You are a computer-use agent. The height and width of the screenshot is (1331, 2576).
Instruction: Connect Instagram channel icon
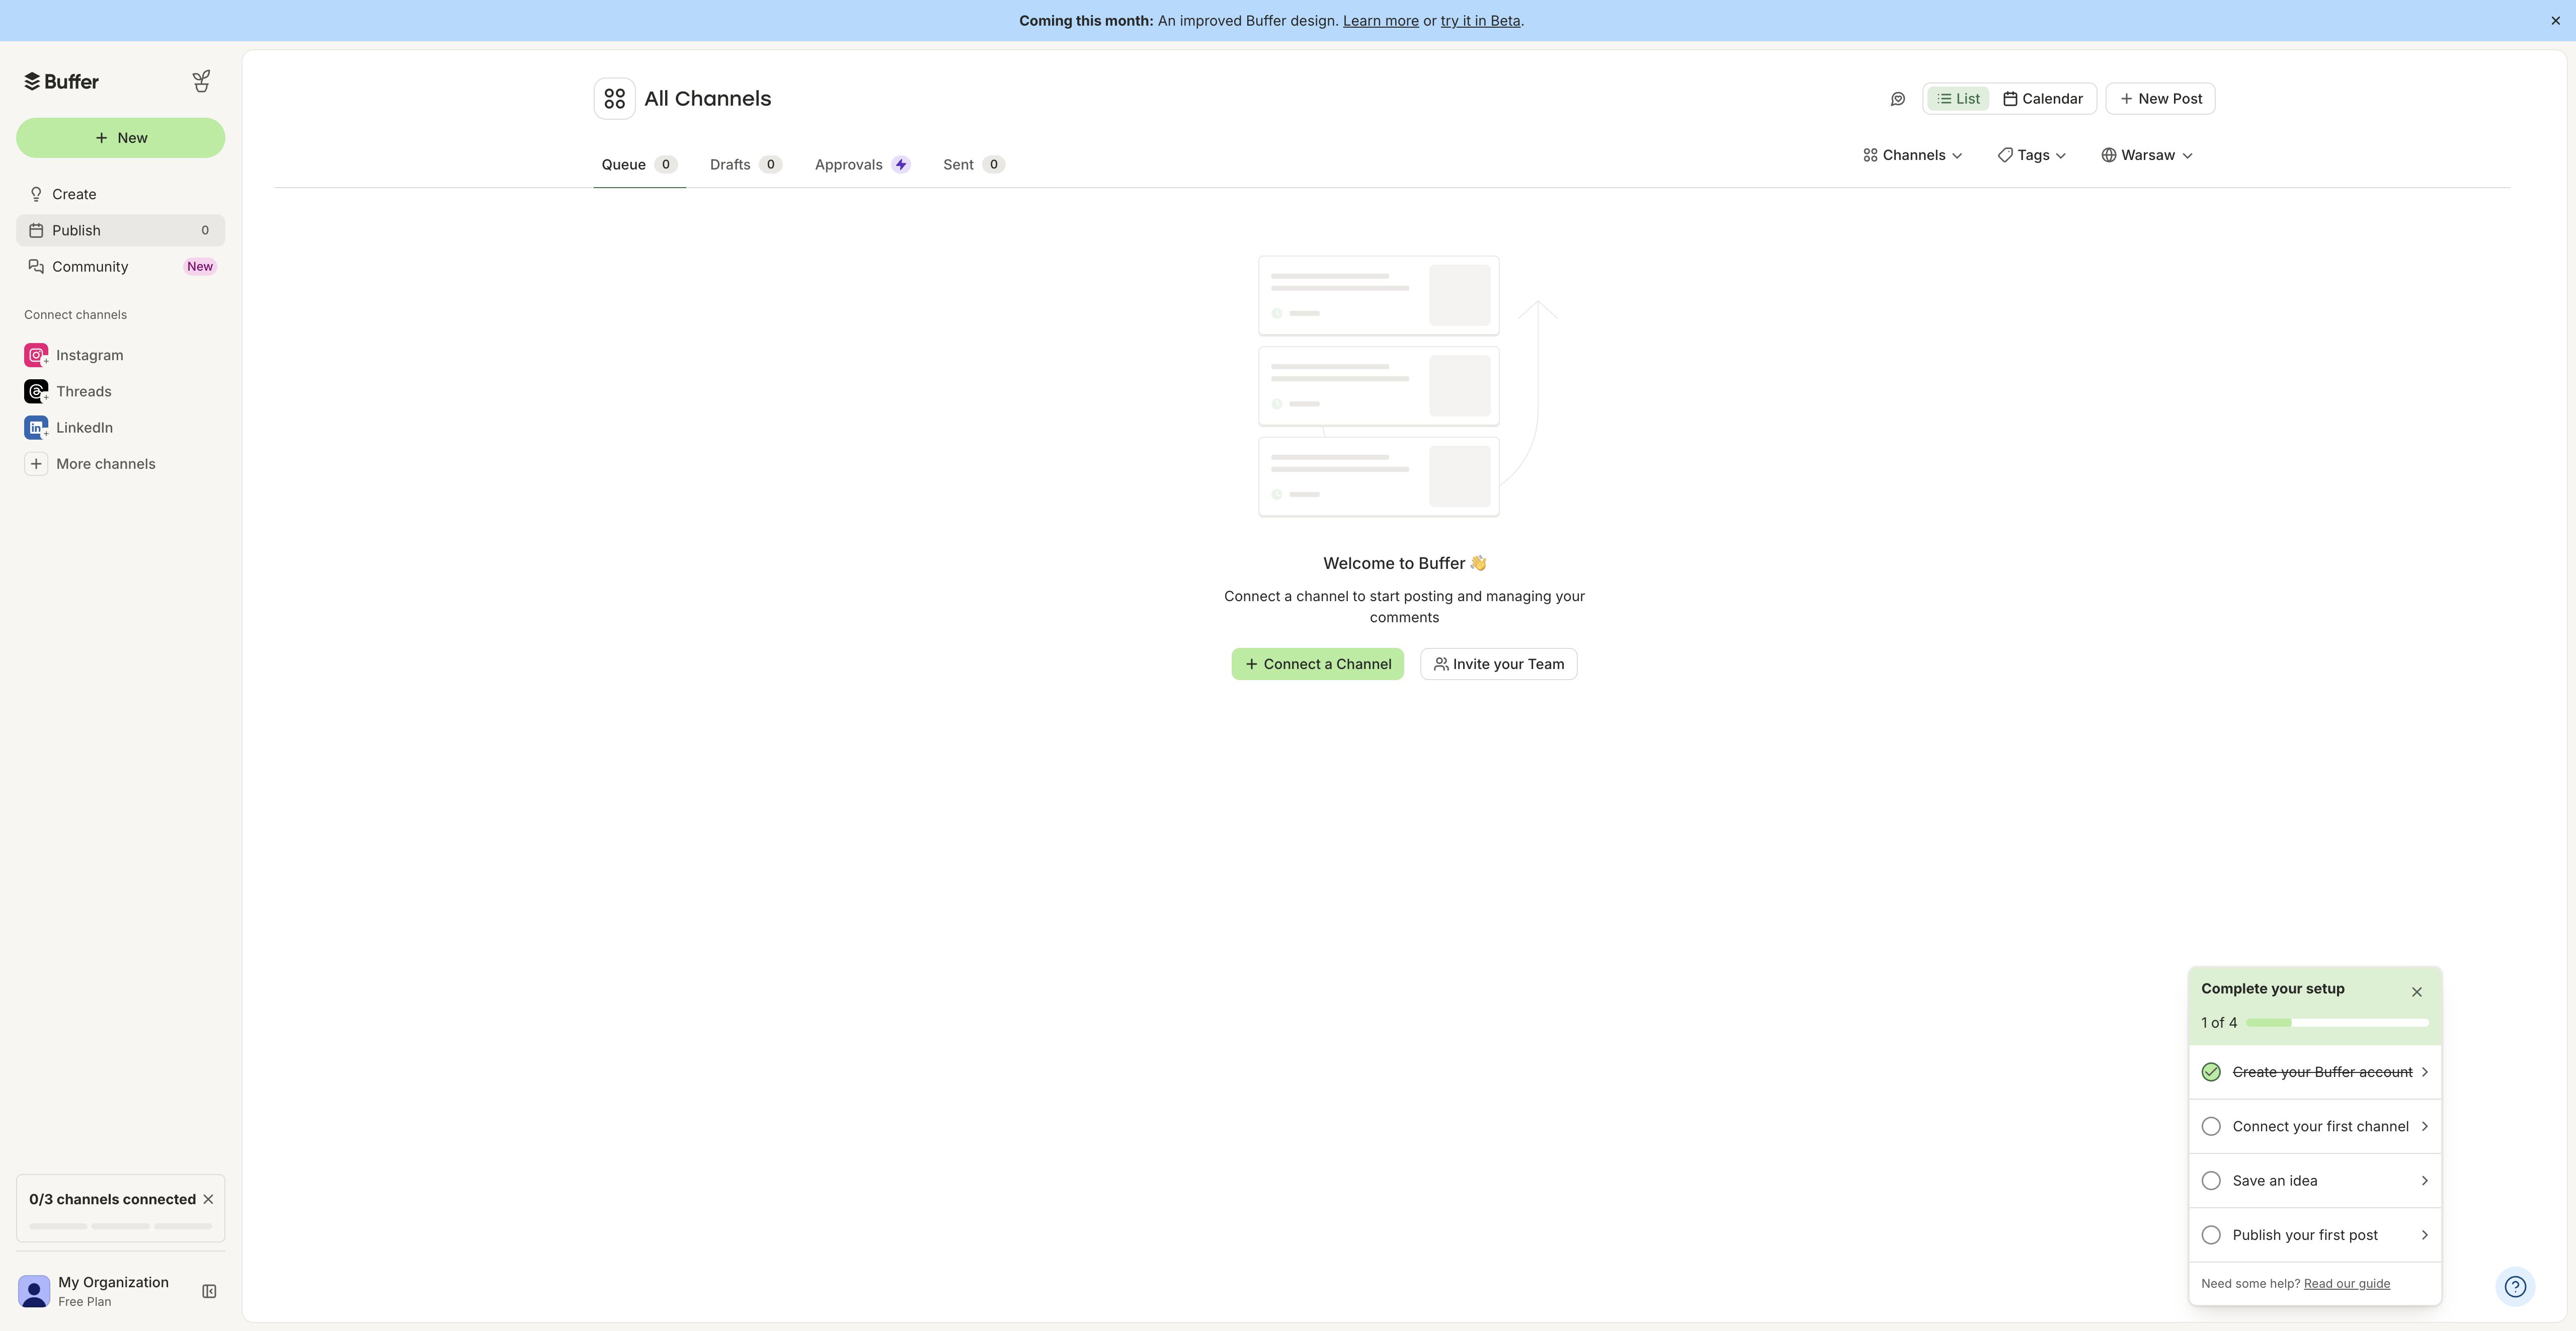[36, 355]
